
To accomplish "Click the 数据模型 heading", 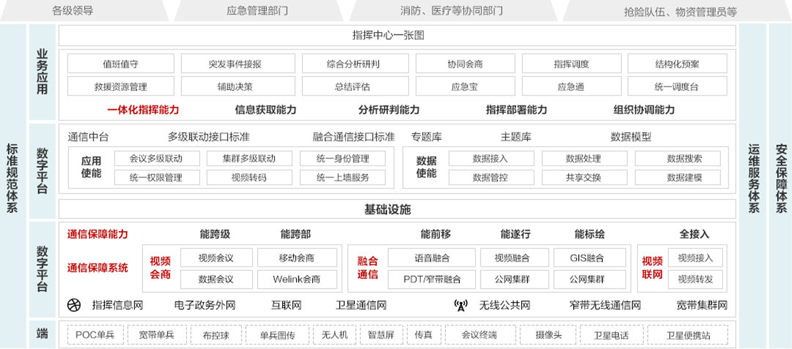I will click(x=631, y=137).
